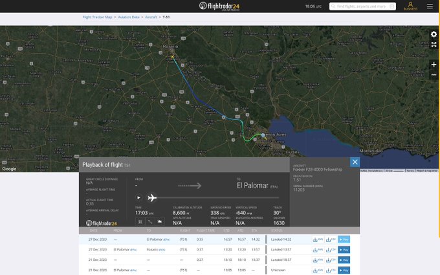Click the 'Unknown' status cell
This screenshot has height=275, width=440.
coord(278,270)
